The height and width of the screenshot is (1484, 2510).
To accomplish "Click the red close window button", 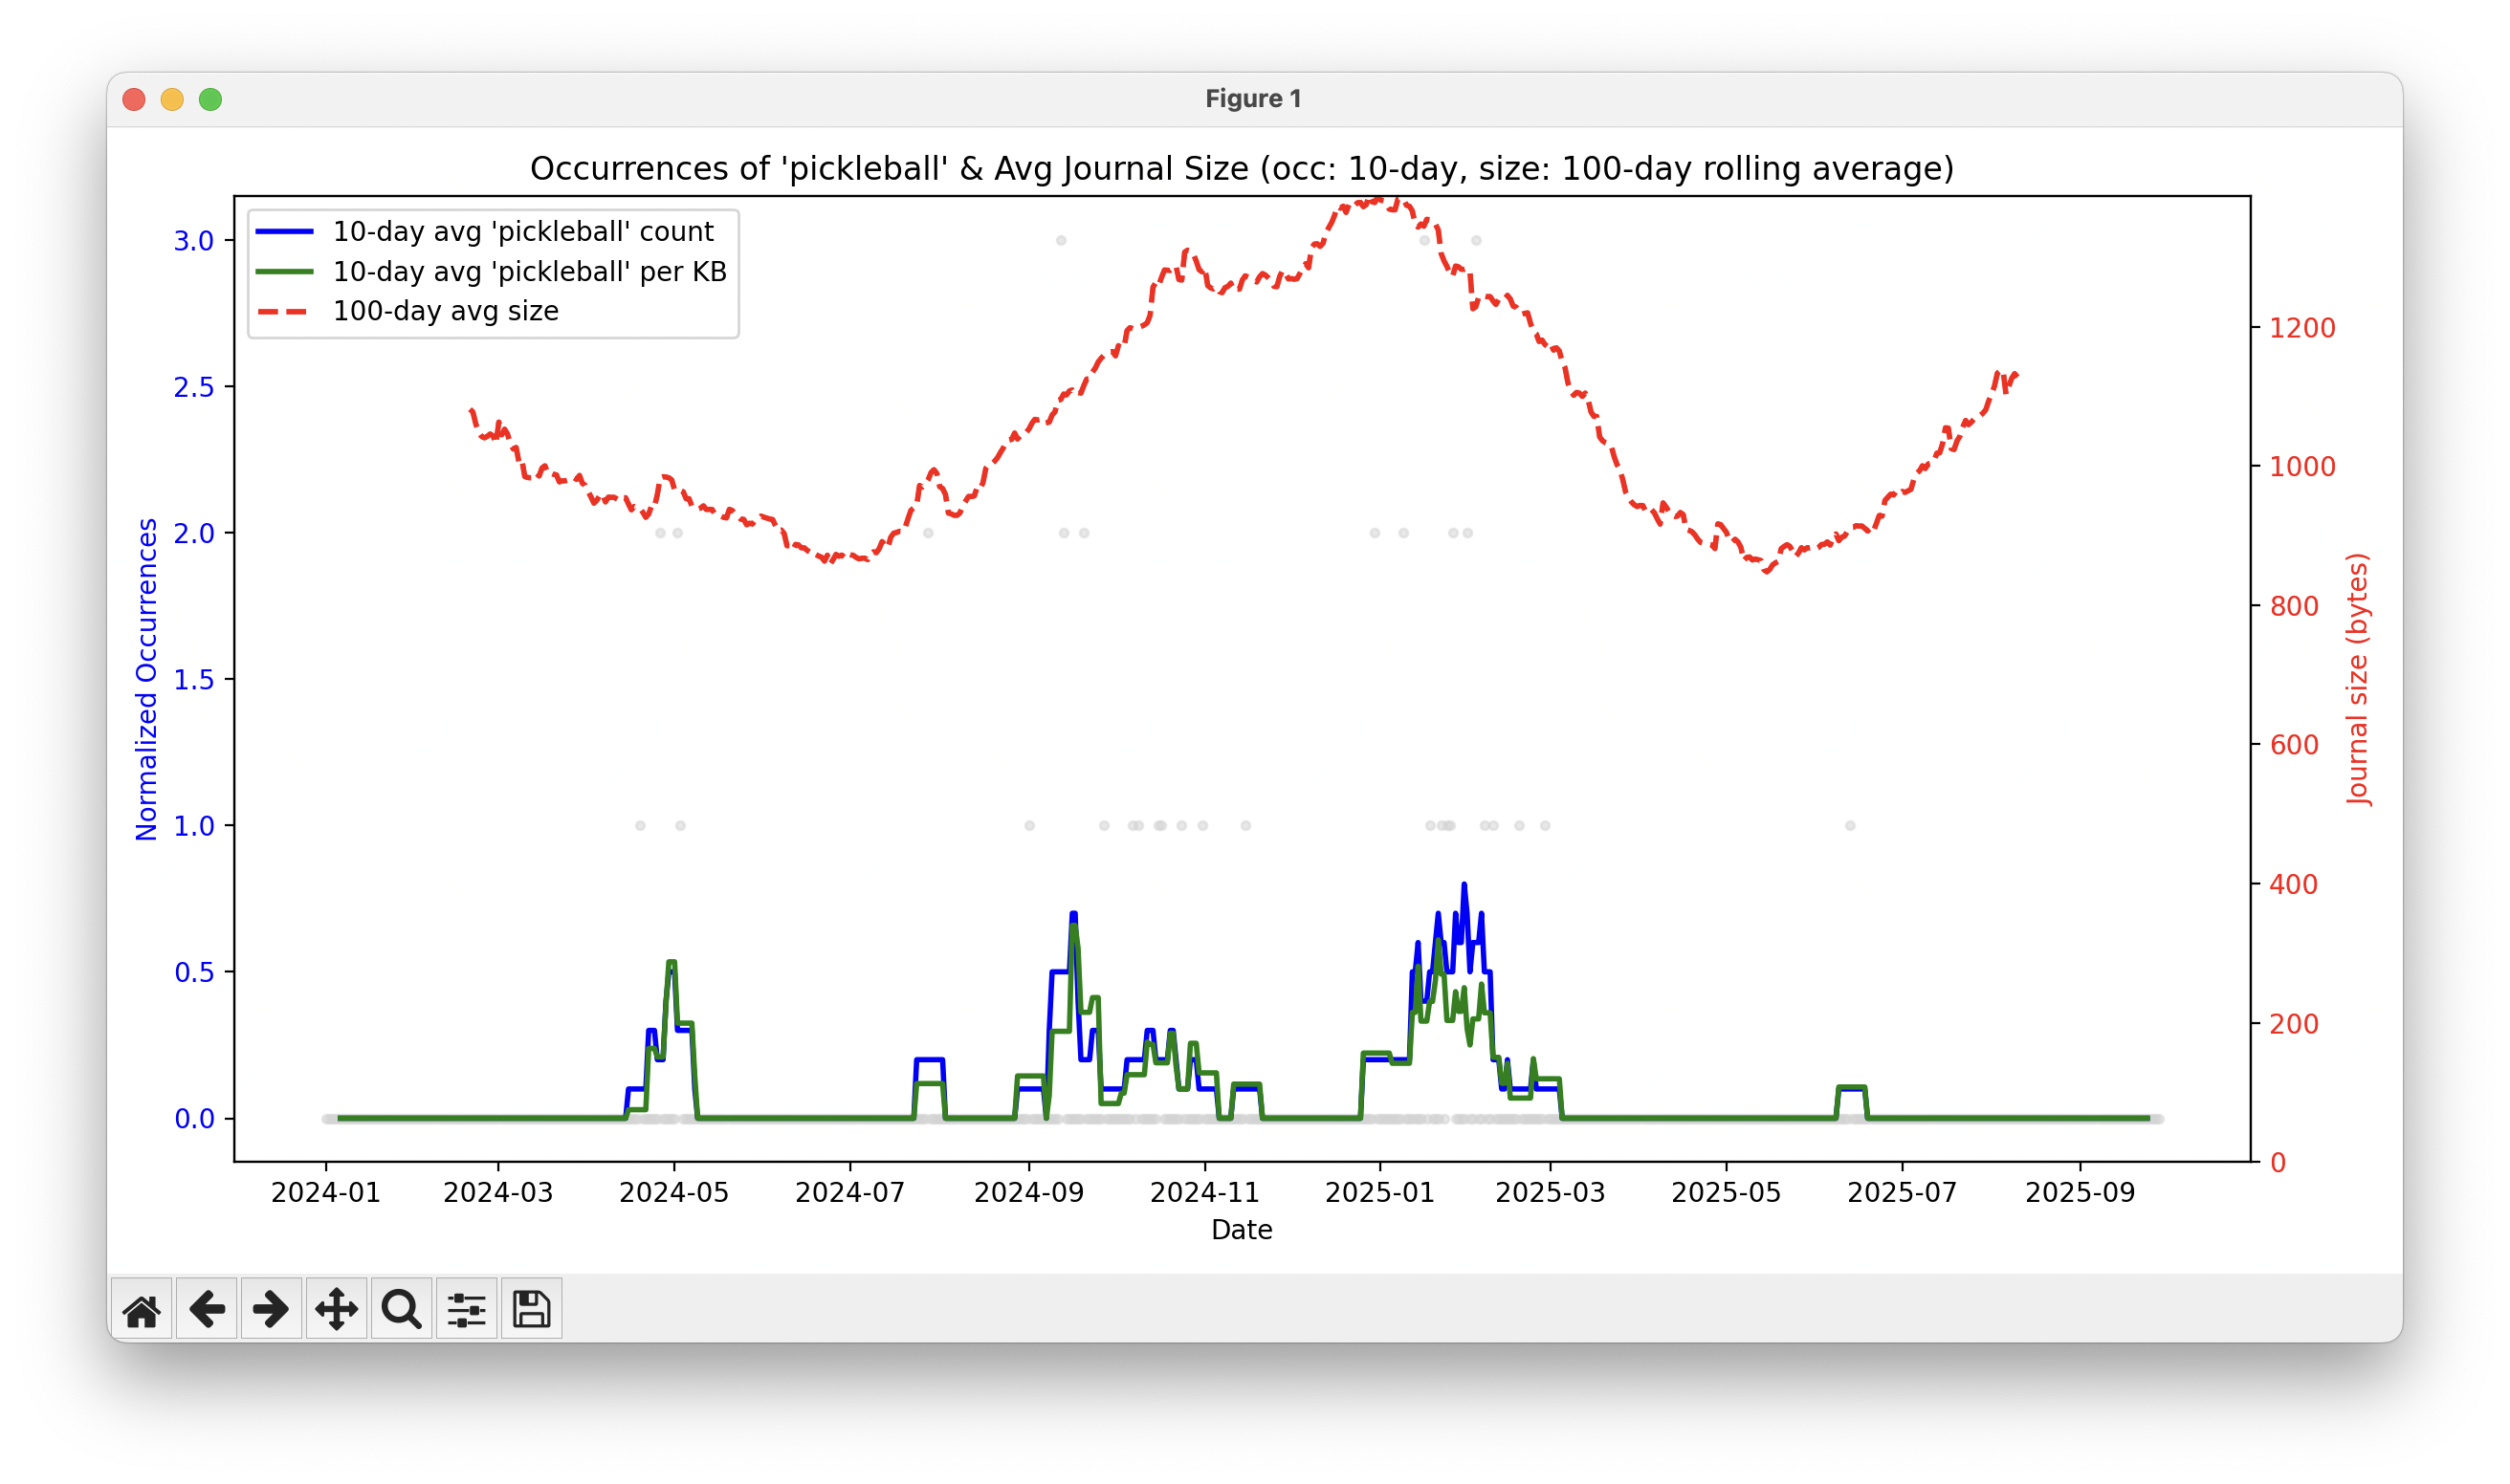I will [x=134, y=99].
